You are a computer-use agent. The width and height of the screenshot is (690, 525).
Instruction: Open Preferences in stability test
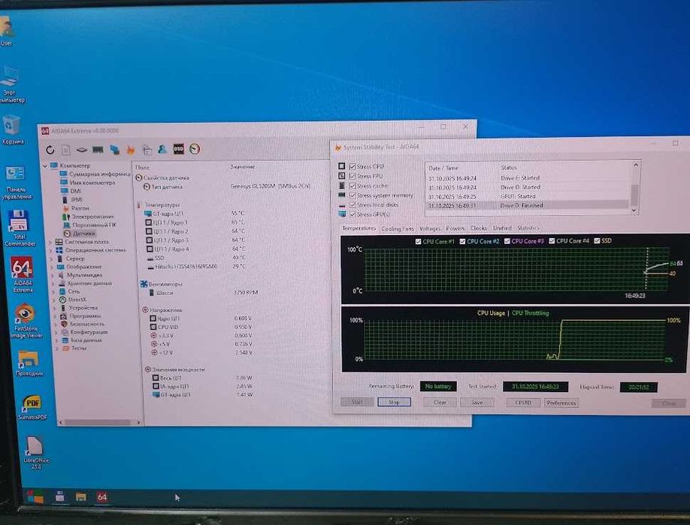point(561,403)
